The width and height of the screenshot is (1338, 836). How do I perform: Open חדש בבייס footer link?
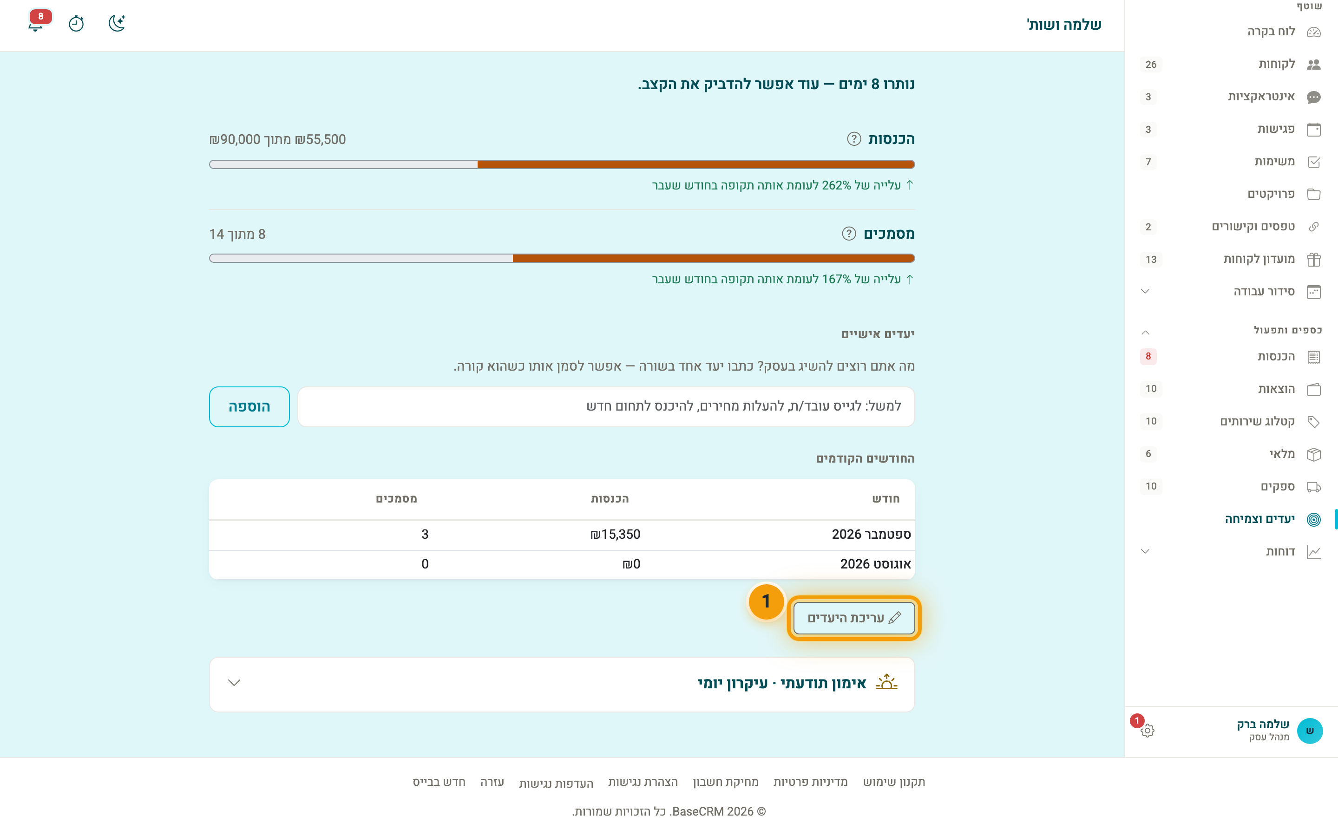[439, 782]
